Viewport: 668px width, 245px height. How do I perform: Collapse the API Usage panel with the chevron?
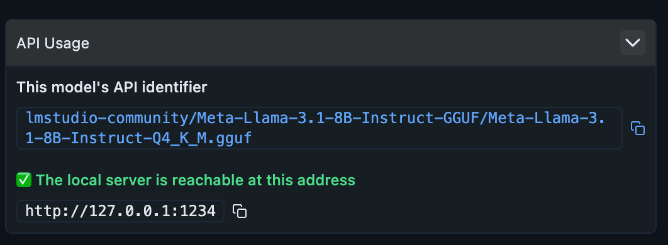[632, 43]
